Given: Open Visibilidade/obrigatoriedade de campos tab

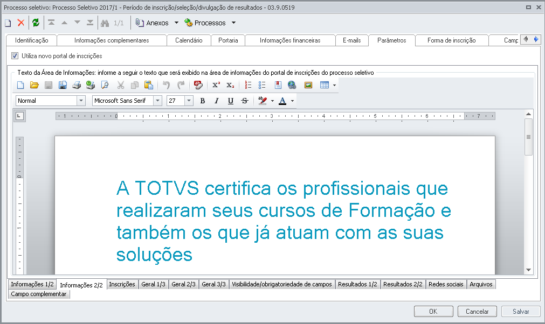Looking at the screenshot, I should click(x=282, y=285).
